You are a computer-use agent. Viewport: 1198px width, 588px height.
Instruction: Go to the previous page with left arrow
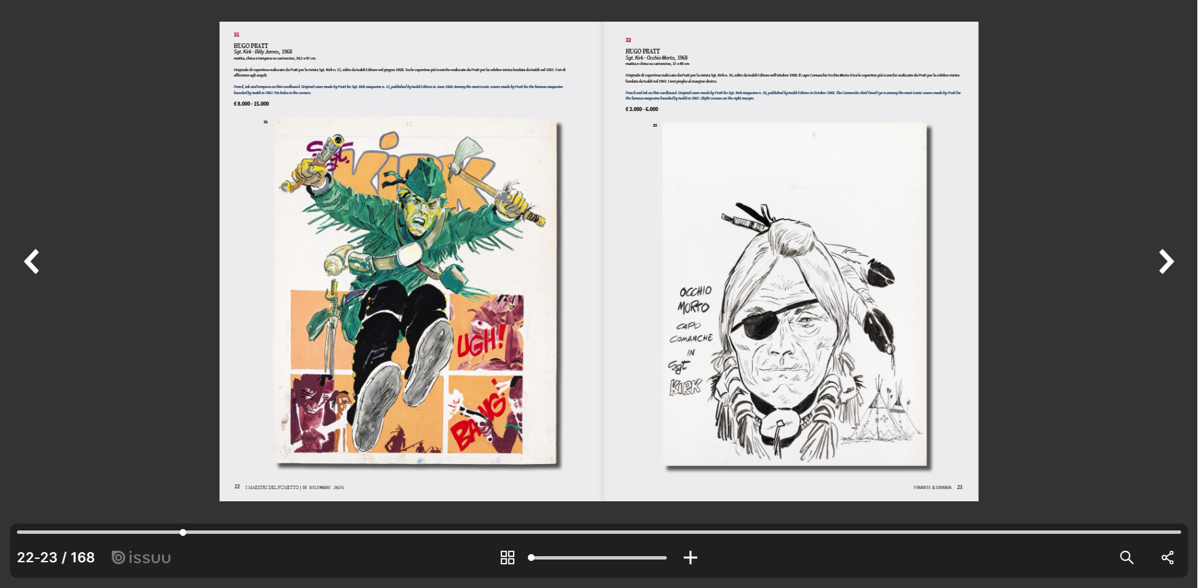[32, 261]
